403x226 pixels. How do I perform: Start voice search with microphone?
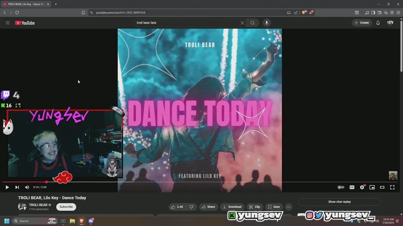pyautogui.click(x=267, y=23)
